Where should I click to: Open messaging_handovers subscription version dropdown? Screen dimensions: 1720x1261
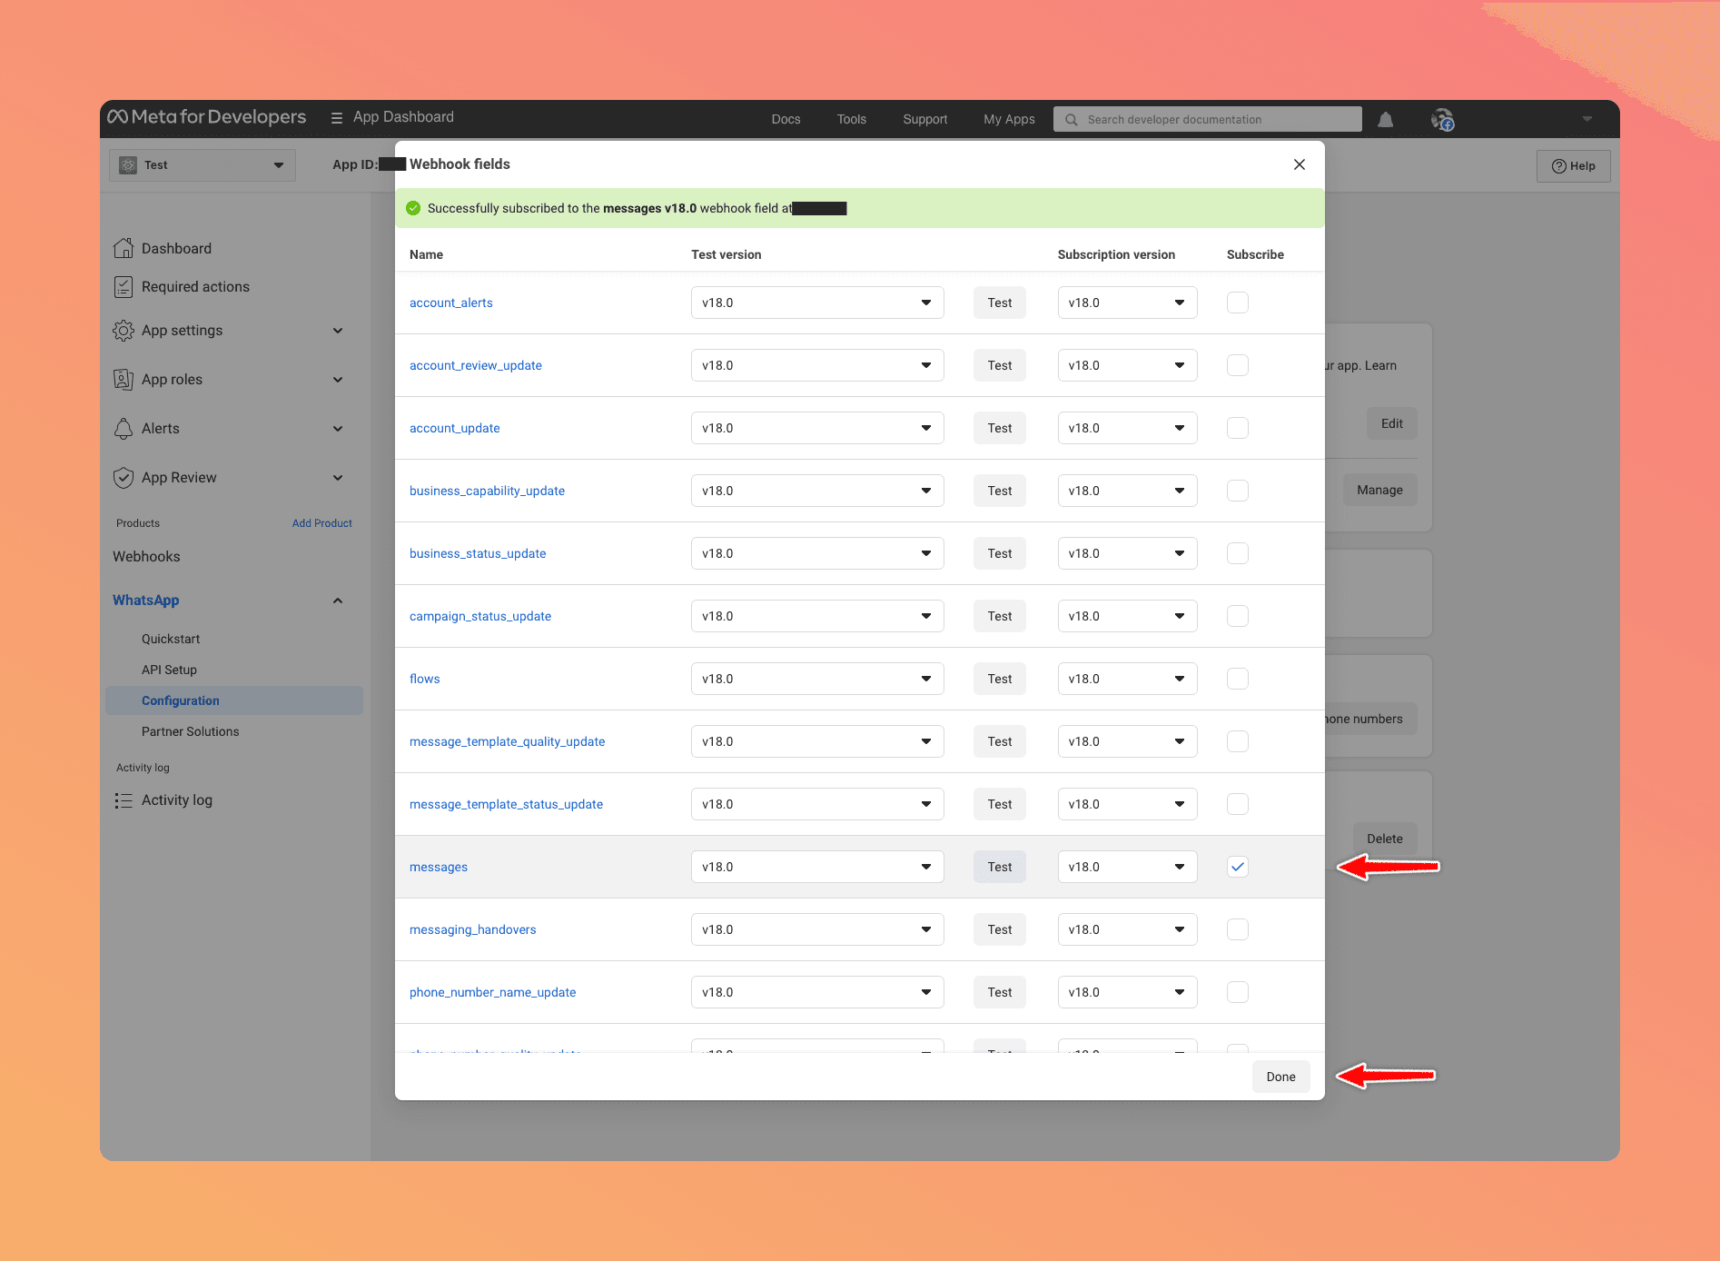[x=1128, y=929]
